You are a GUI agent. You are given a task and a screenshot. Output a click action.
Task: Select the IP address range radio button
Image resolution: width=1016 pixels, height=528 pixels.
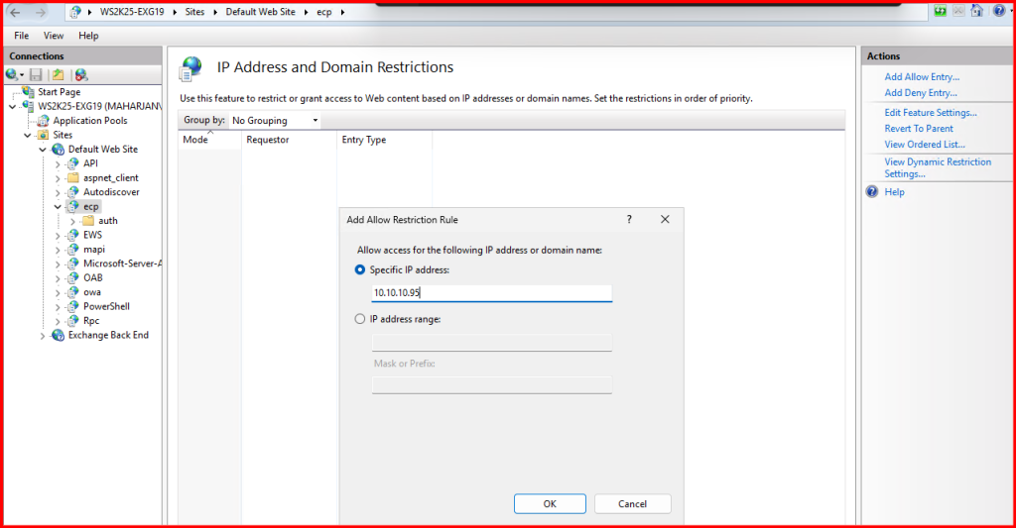[360, 319]
